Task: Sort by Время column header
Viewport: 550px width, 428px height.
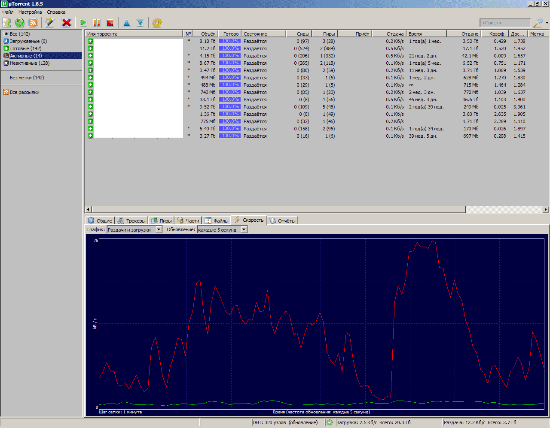Action: 426,34
